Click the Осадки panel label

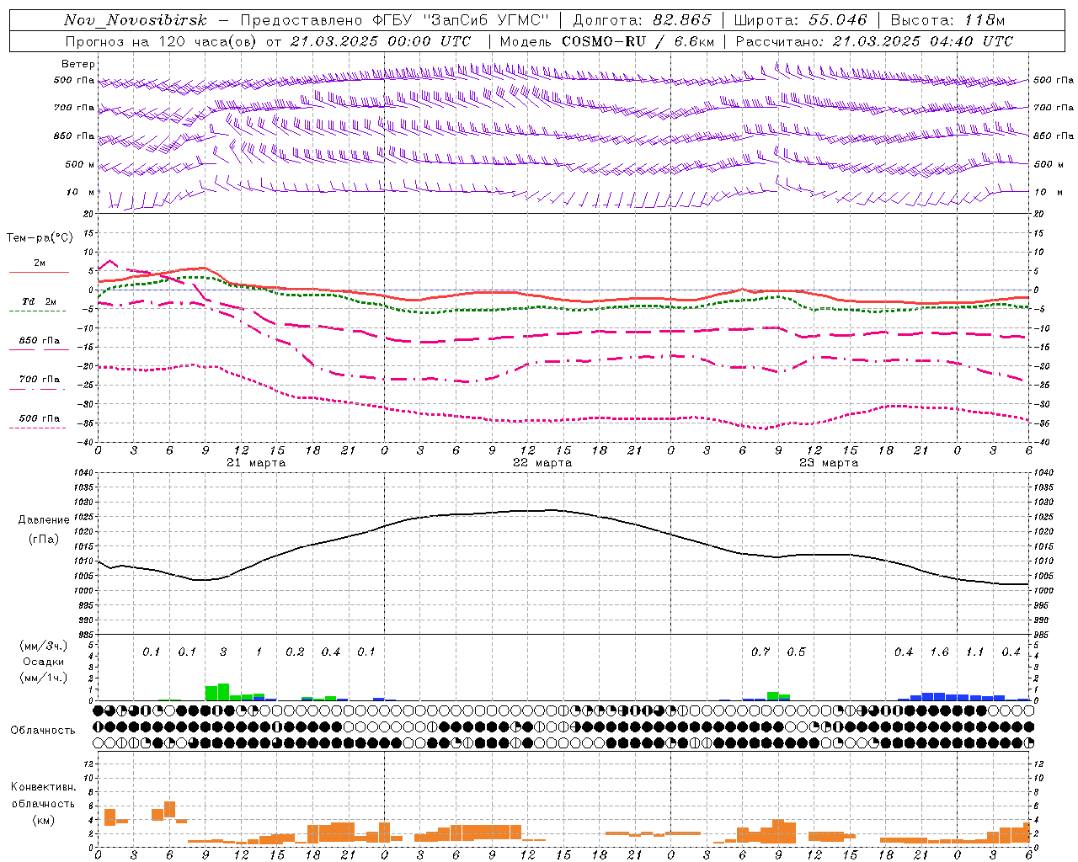point(44,662)
